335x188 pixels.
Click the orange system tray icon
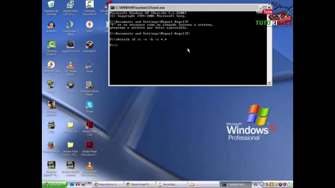[271, 184]
